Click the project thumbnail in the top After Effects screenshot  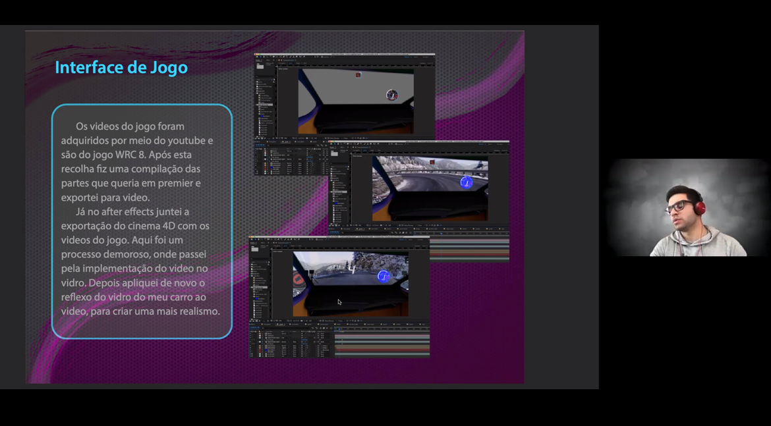pyautogui.click(x=260, y=67)
